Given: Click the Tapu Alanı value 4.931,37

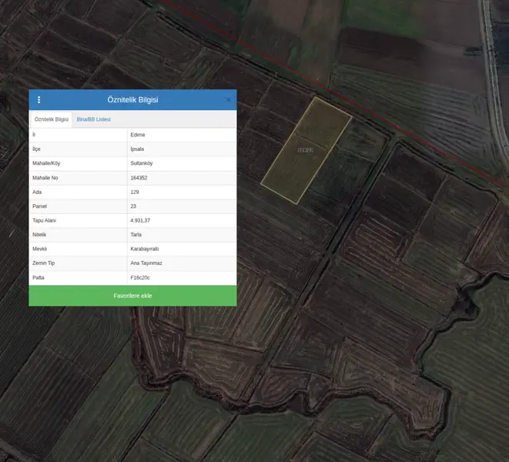Looking at the screenshot, I should point(140,220).
